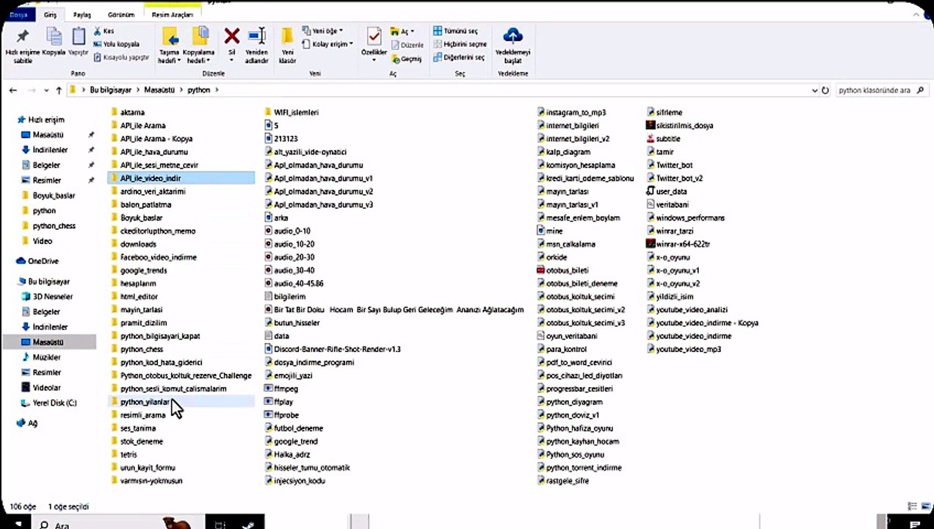Select the audio_40-45.86 file
The image size is (934, 529).
(x=294, y=284)
